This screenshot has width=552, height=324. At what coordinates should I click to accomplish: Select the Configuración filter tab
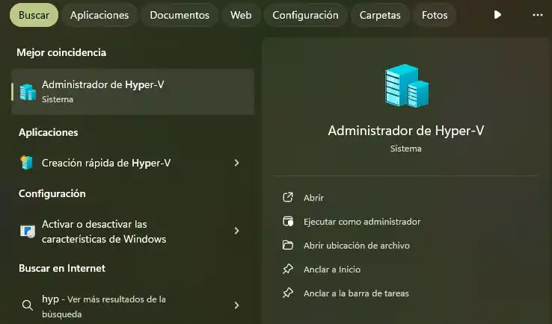(x=305, y=15)
